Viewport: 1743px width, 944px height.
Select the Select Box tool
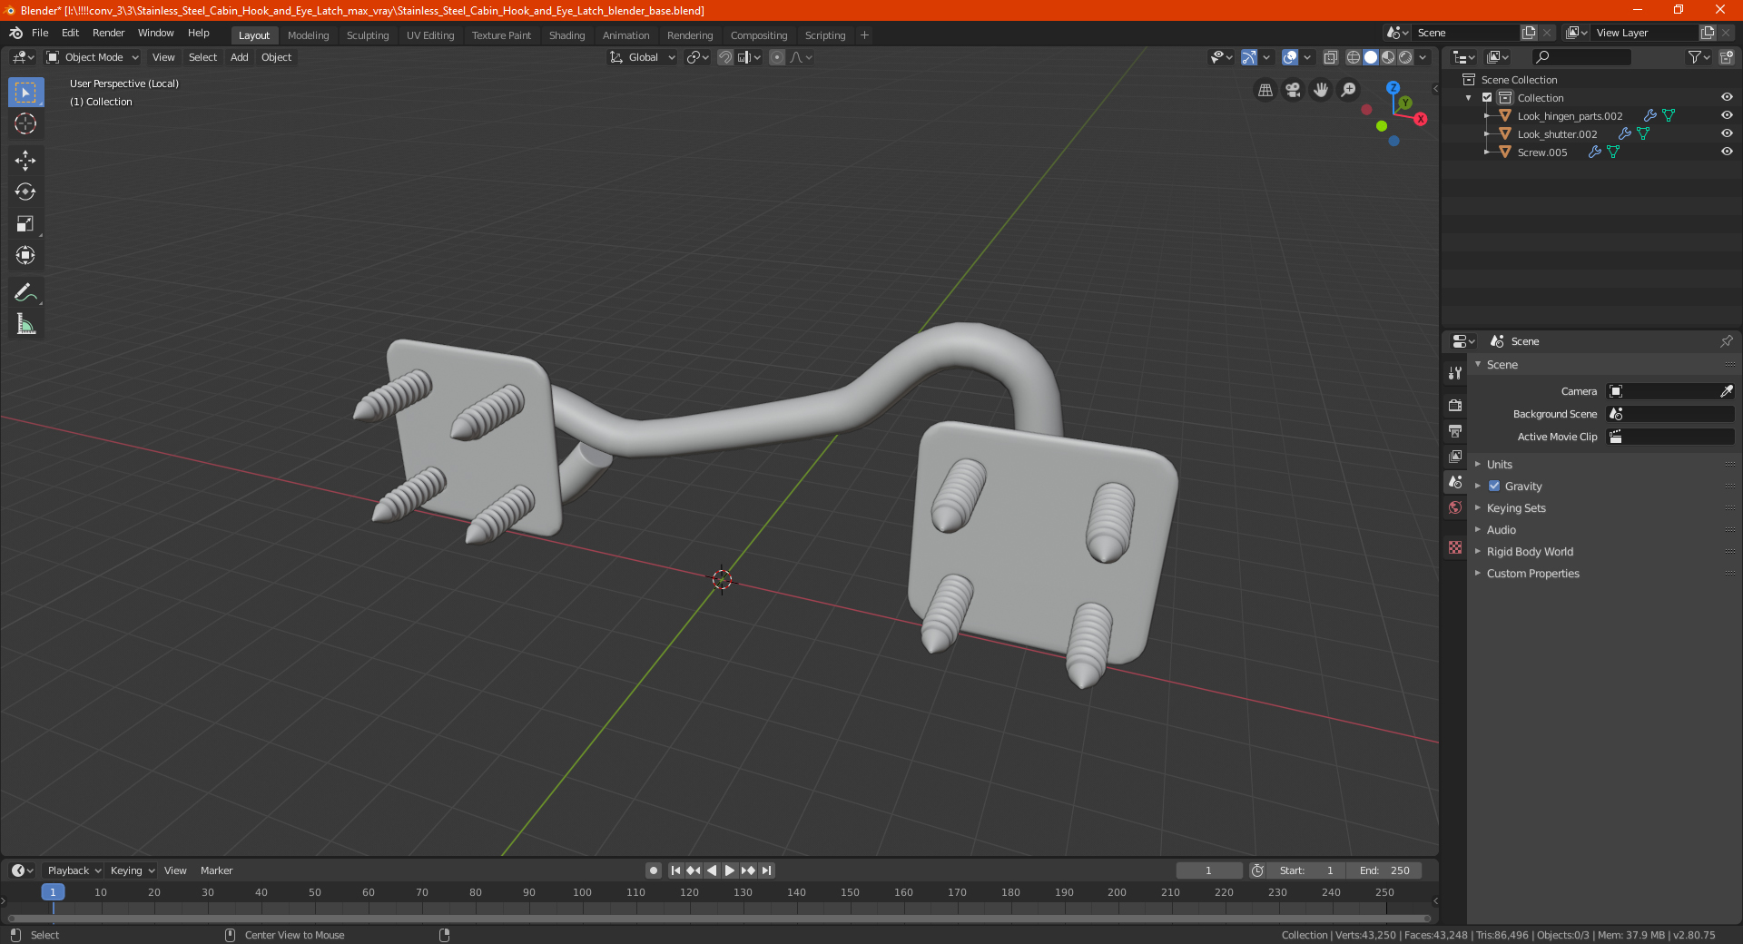point(25,93)
